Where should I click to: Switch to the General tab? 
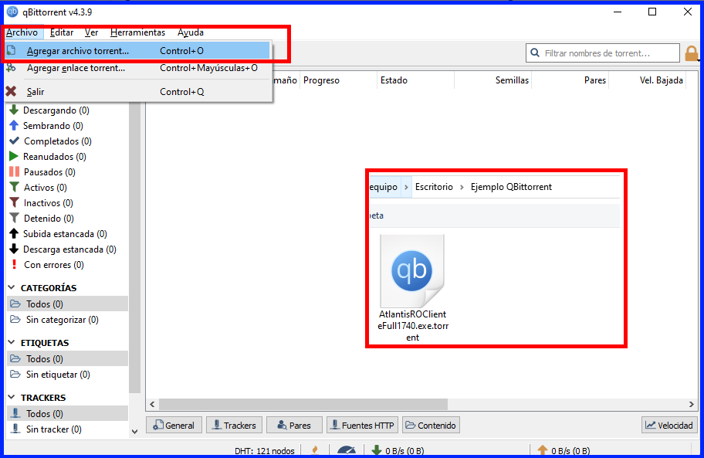(x=174, y=426)
